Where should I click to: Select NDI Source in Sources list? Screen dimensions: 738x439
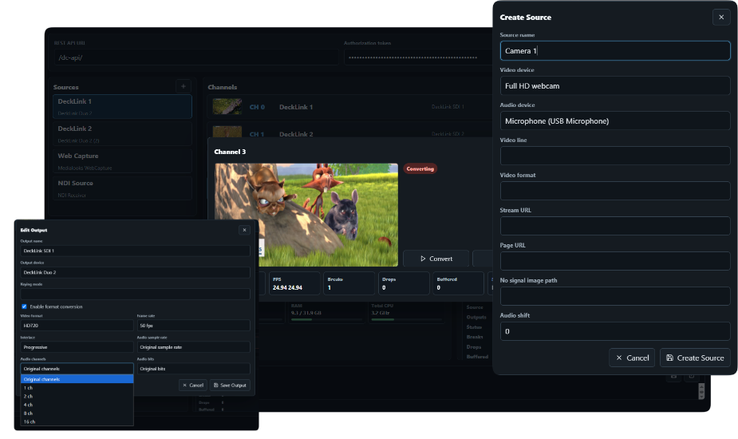click(122, 188)
